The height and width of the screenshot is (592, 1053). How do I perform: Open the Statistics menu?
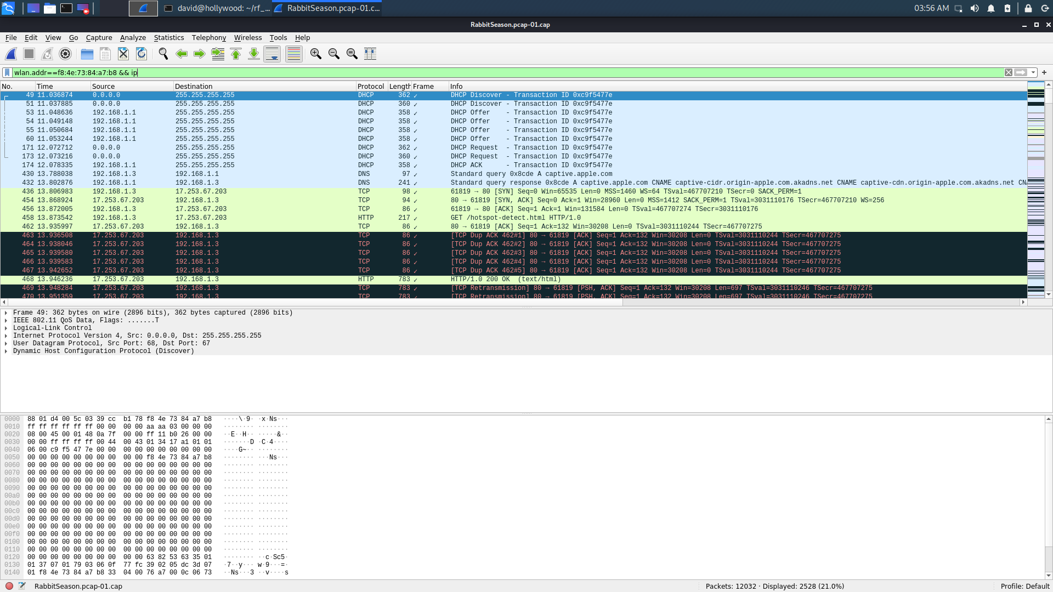pyautogui.click(x=168, y=38)
